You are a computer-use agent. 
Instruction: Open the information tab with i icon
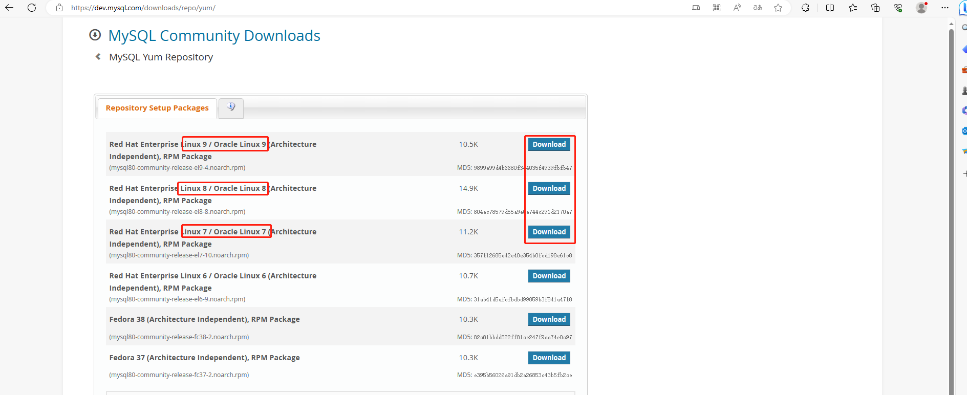[231, 107]
